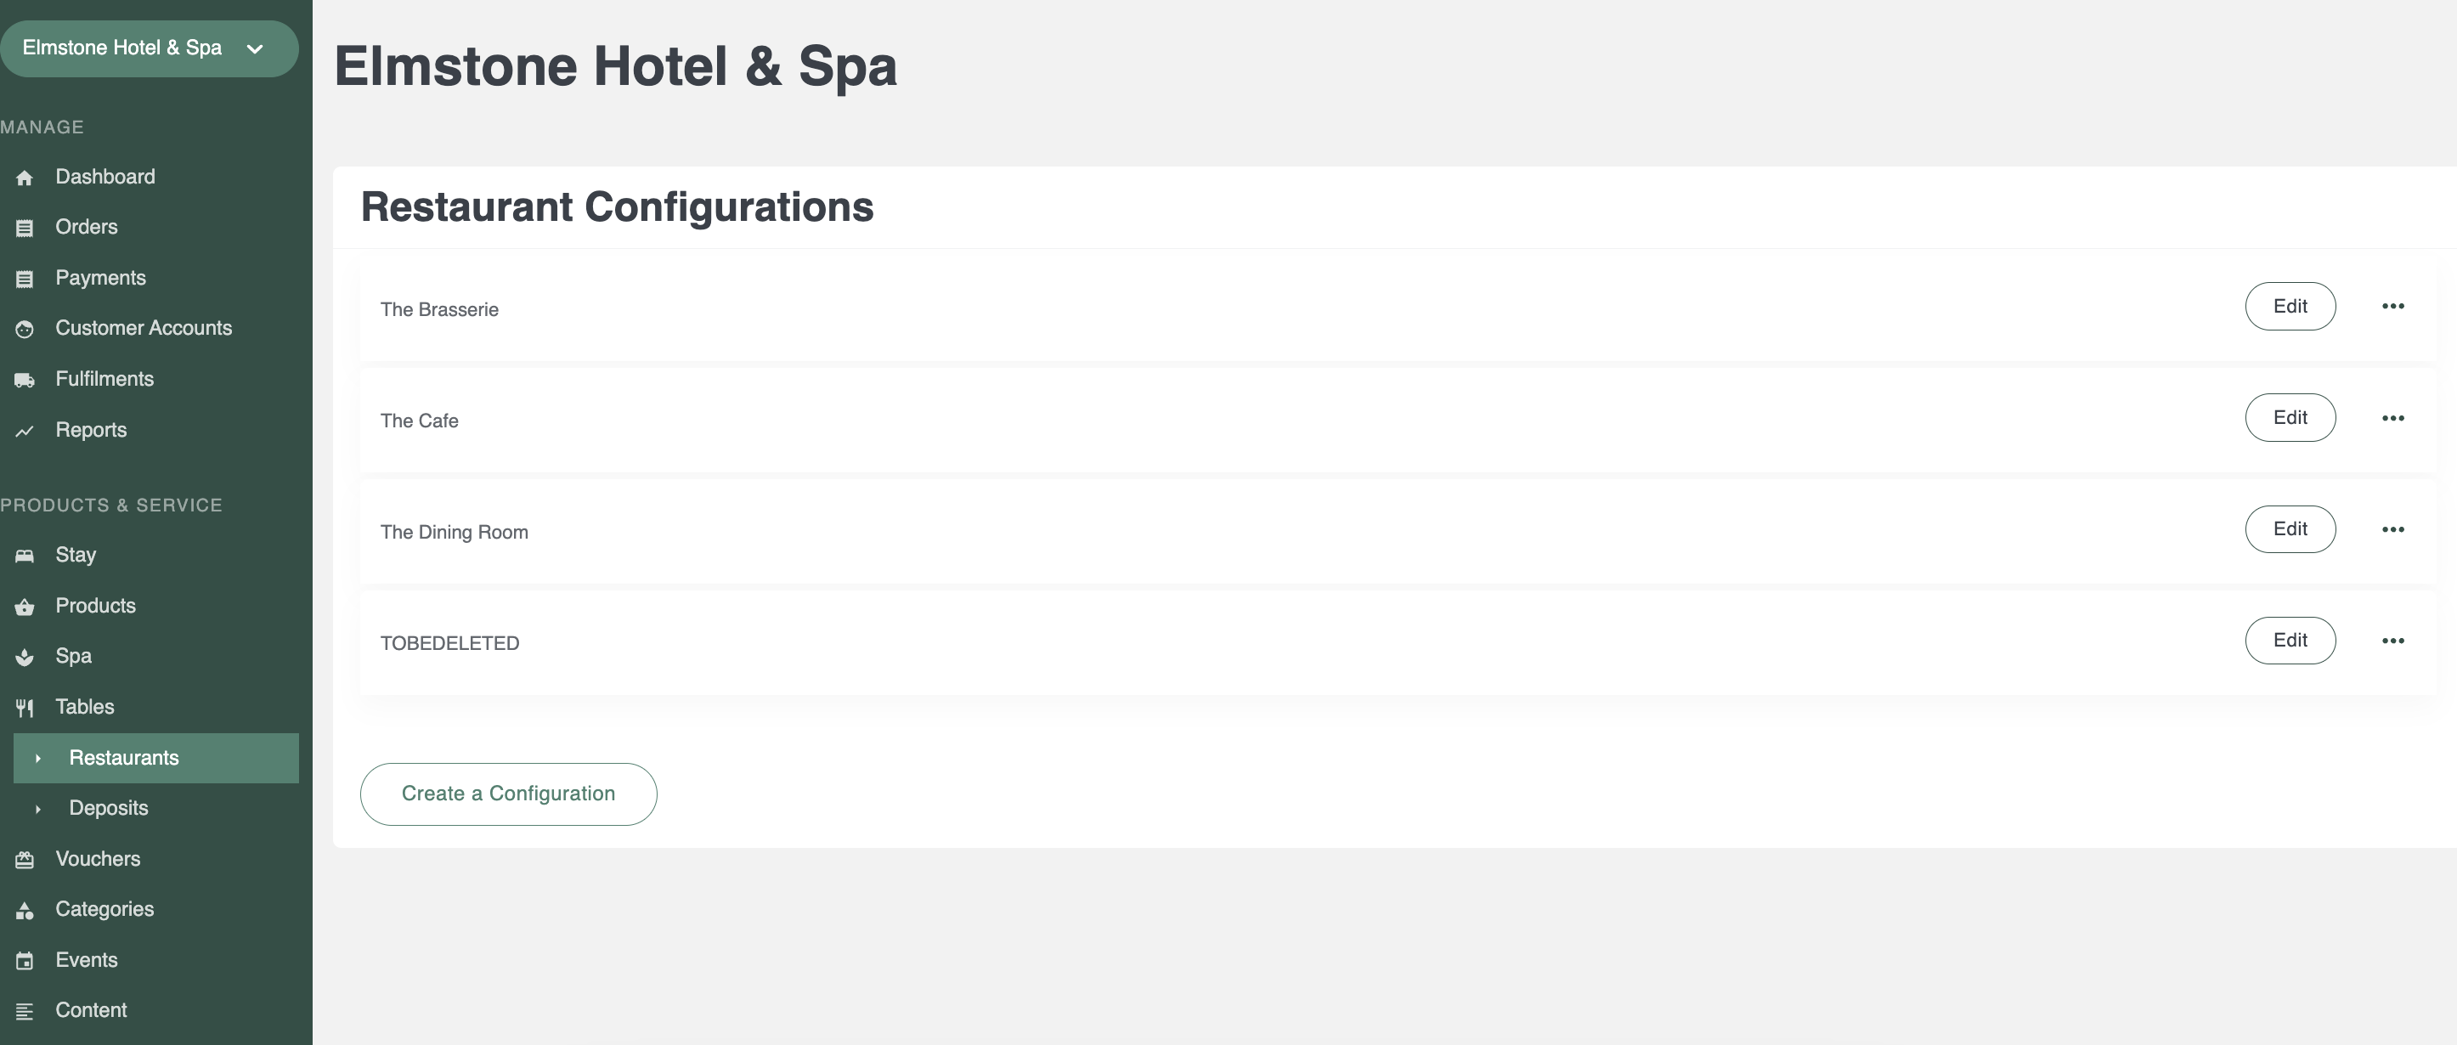Open the three-dot menu for TOBEDELETED
This screenshot has height=1045, width=2457.
pyautogui.click(x=2392, y=641)
